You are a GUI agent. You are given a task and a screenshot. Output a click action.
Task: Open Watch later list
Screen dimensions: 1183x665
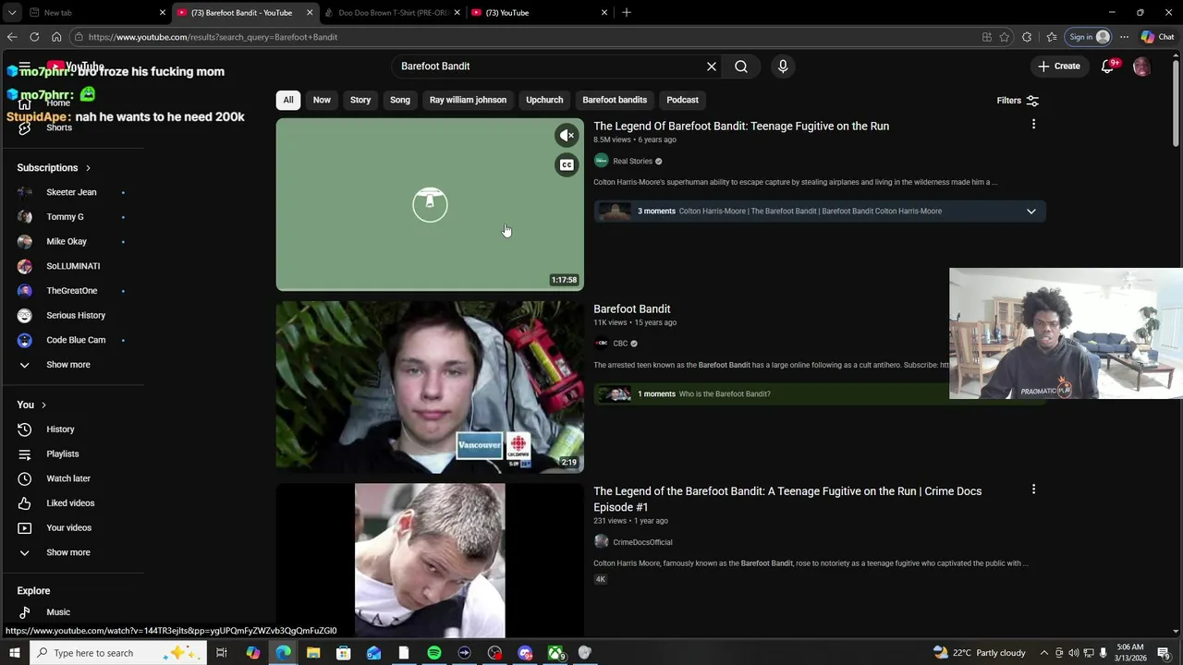pyautogui.click(x=68, y=478)
